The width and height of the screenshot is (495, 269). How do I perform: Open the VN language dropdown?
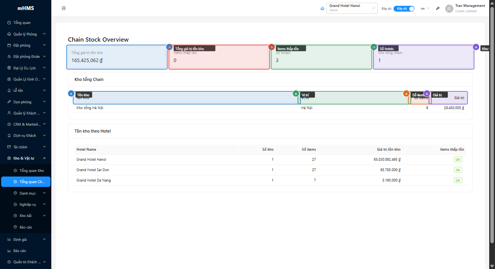[425, 8]
